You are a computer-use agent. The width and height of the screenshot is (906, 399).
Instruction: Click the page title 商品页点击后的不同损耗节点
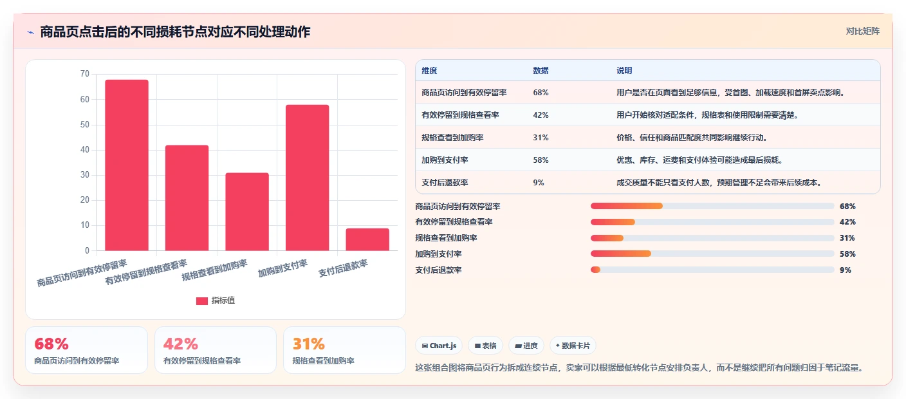175,32
